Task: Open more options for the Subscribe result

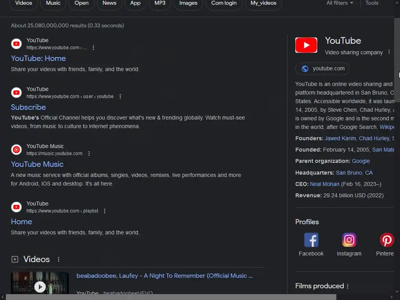Action: [x=120, y=96]
